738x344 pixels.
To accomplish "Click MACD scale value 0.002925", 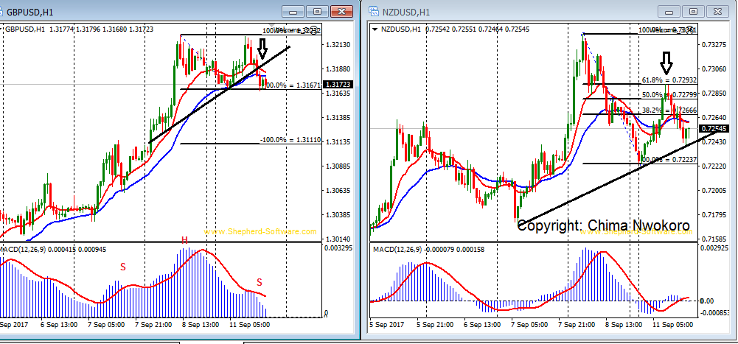I will (714, 247).
